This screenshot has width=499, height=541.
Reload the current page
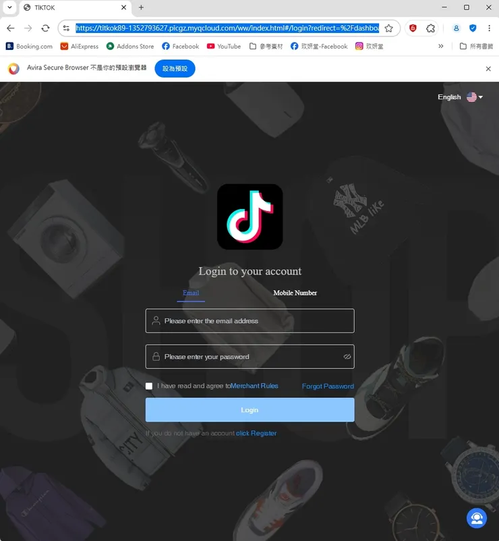[46, 28]
